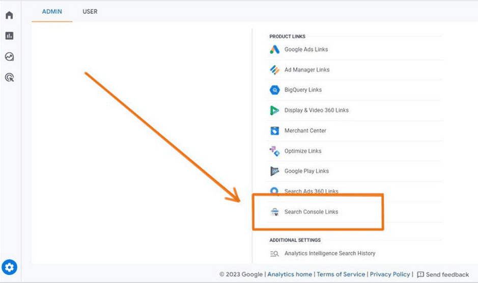Switch to the USER tab
This screenshot has height=283, width=478.
pos(90,12)
